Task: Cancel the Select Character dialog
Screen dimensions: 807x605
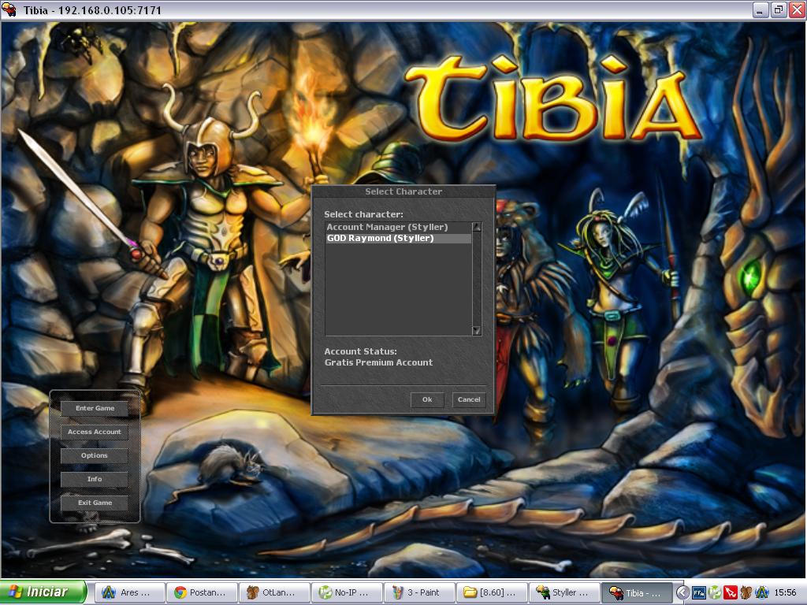Action: click(x=469, y=399)
